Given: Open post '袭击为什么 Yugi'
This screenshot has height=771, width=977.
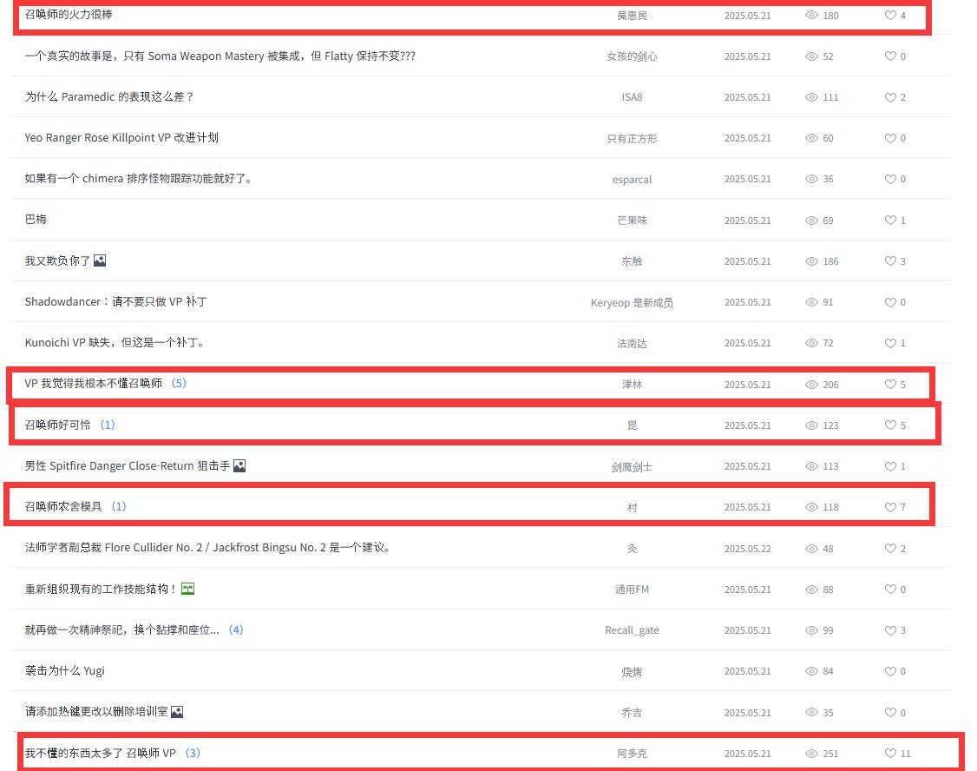Looking at the screenshot, I should click(x=65, y=670).
